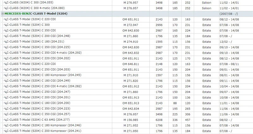Screen dimensions: 253x134
Task: Click engine code OM 642.832
Action: pos(131,53)
